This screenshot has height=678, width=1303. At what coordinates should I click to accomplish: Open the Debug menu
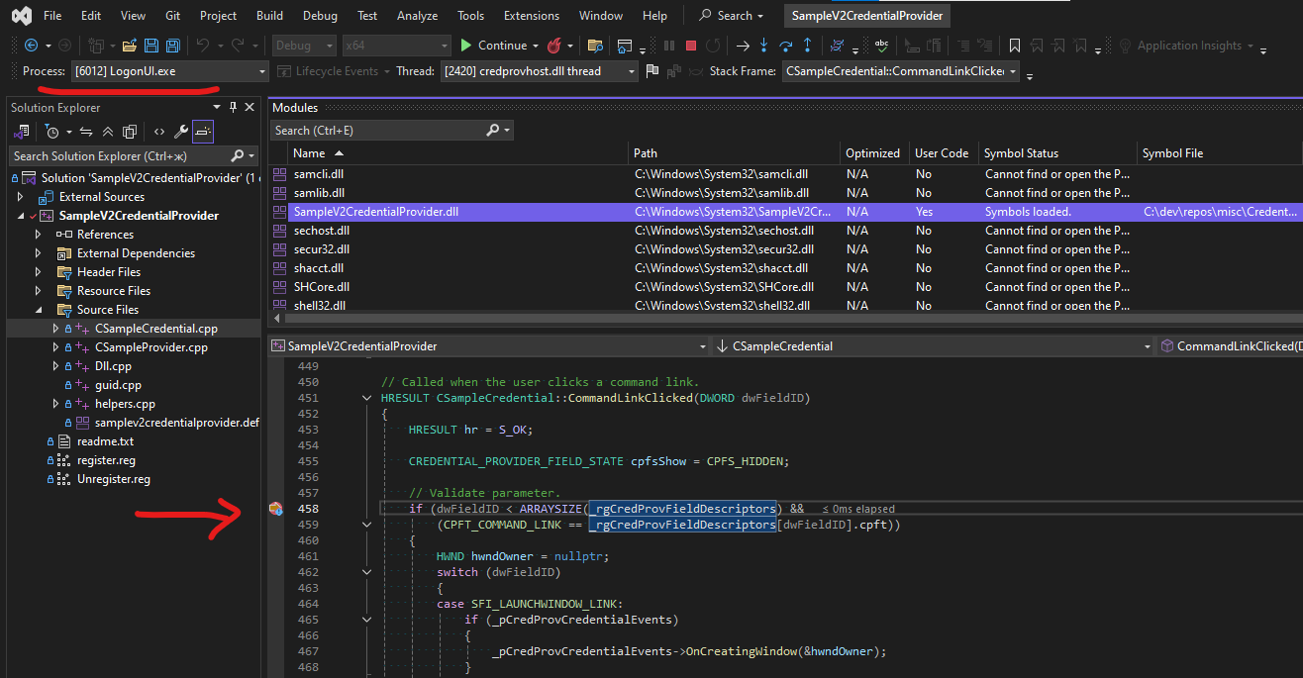click(319, 16)
